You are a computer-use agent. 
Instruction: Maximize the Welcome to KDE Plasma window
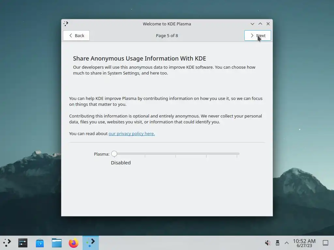point(260,24)
